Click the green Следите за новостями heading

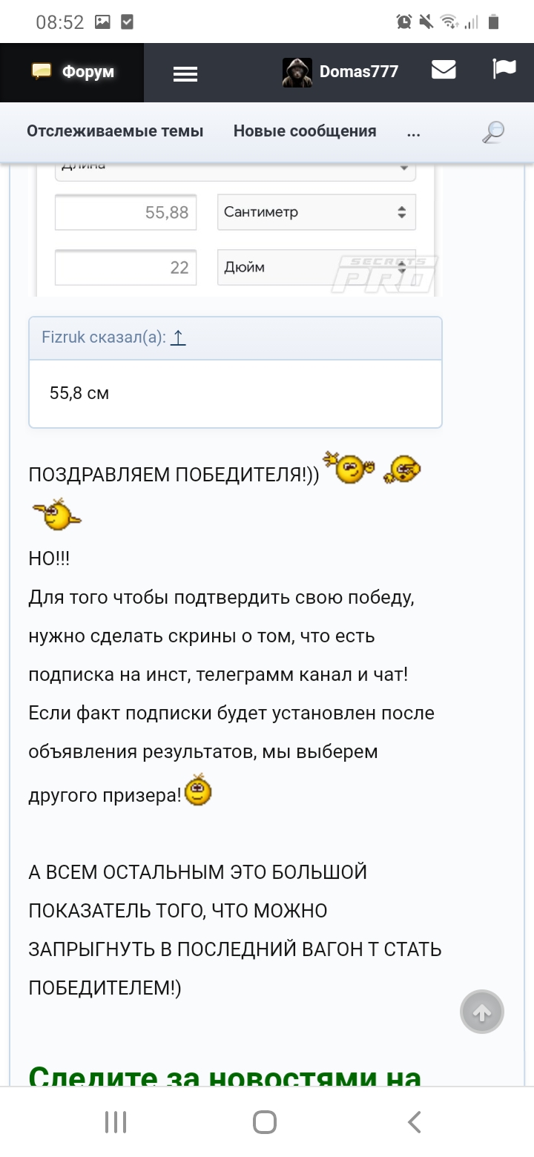(225, 1077)
